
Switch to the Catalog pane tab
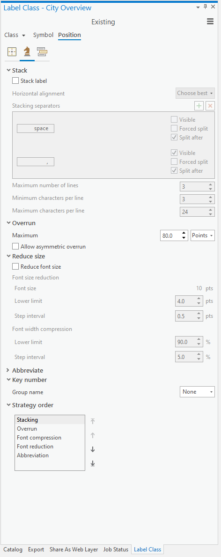tap(13, 549)
